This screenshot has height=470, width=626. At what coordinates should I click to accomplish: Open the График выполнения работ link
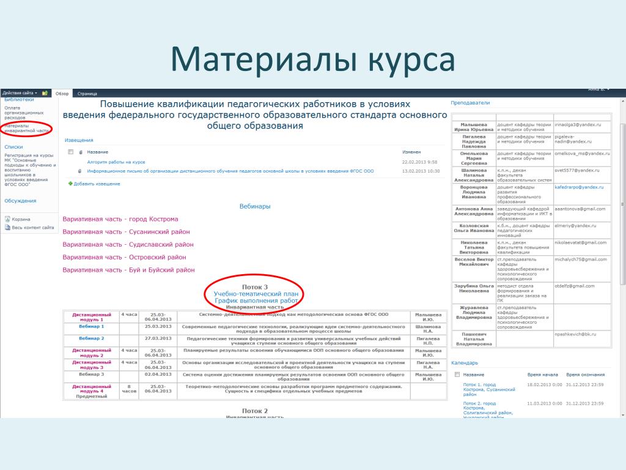click(256, 300)
